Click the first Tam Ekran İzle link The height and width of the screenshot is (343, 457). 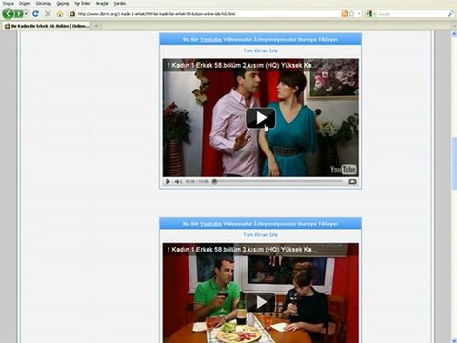(x=260, y=50)
